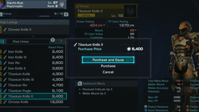
Task: Select Iron Riv from the shop list
Action: coord(33,63)
